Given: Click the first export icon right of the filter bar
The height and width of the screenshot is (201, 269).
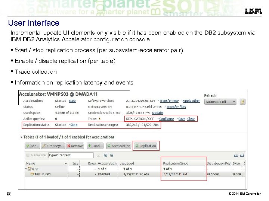Looking at the screenshot, I should [x=236, y=155].
